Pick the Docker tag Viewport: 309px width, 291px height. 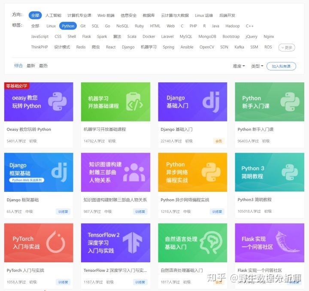pyautogui.click(x=149, y=36)
